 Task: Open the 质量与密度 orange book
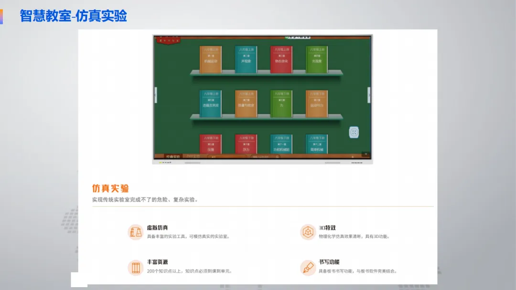pos(246,104)
